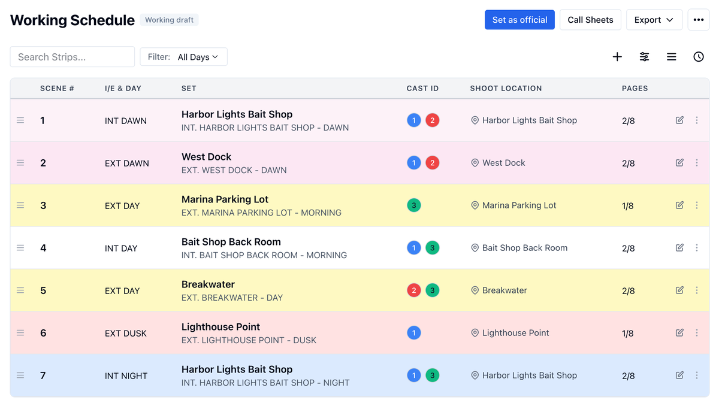Image resolution: width=719 pixels, height=406 pixels.
Task: Focus the Search Strips field
Action: click(x=72, y=57)
